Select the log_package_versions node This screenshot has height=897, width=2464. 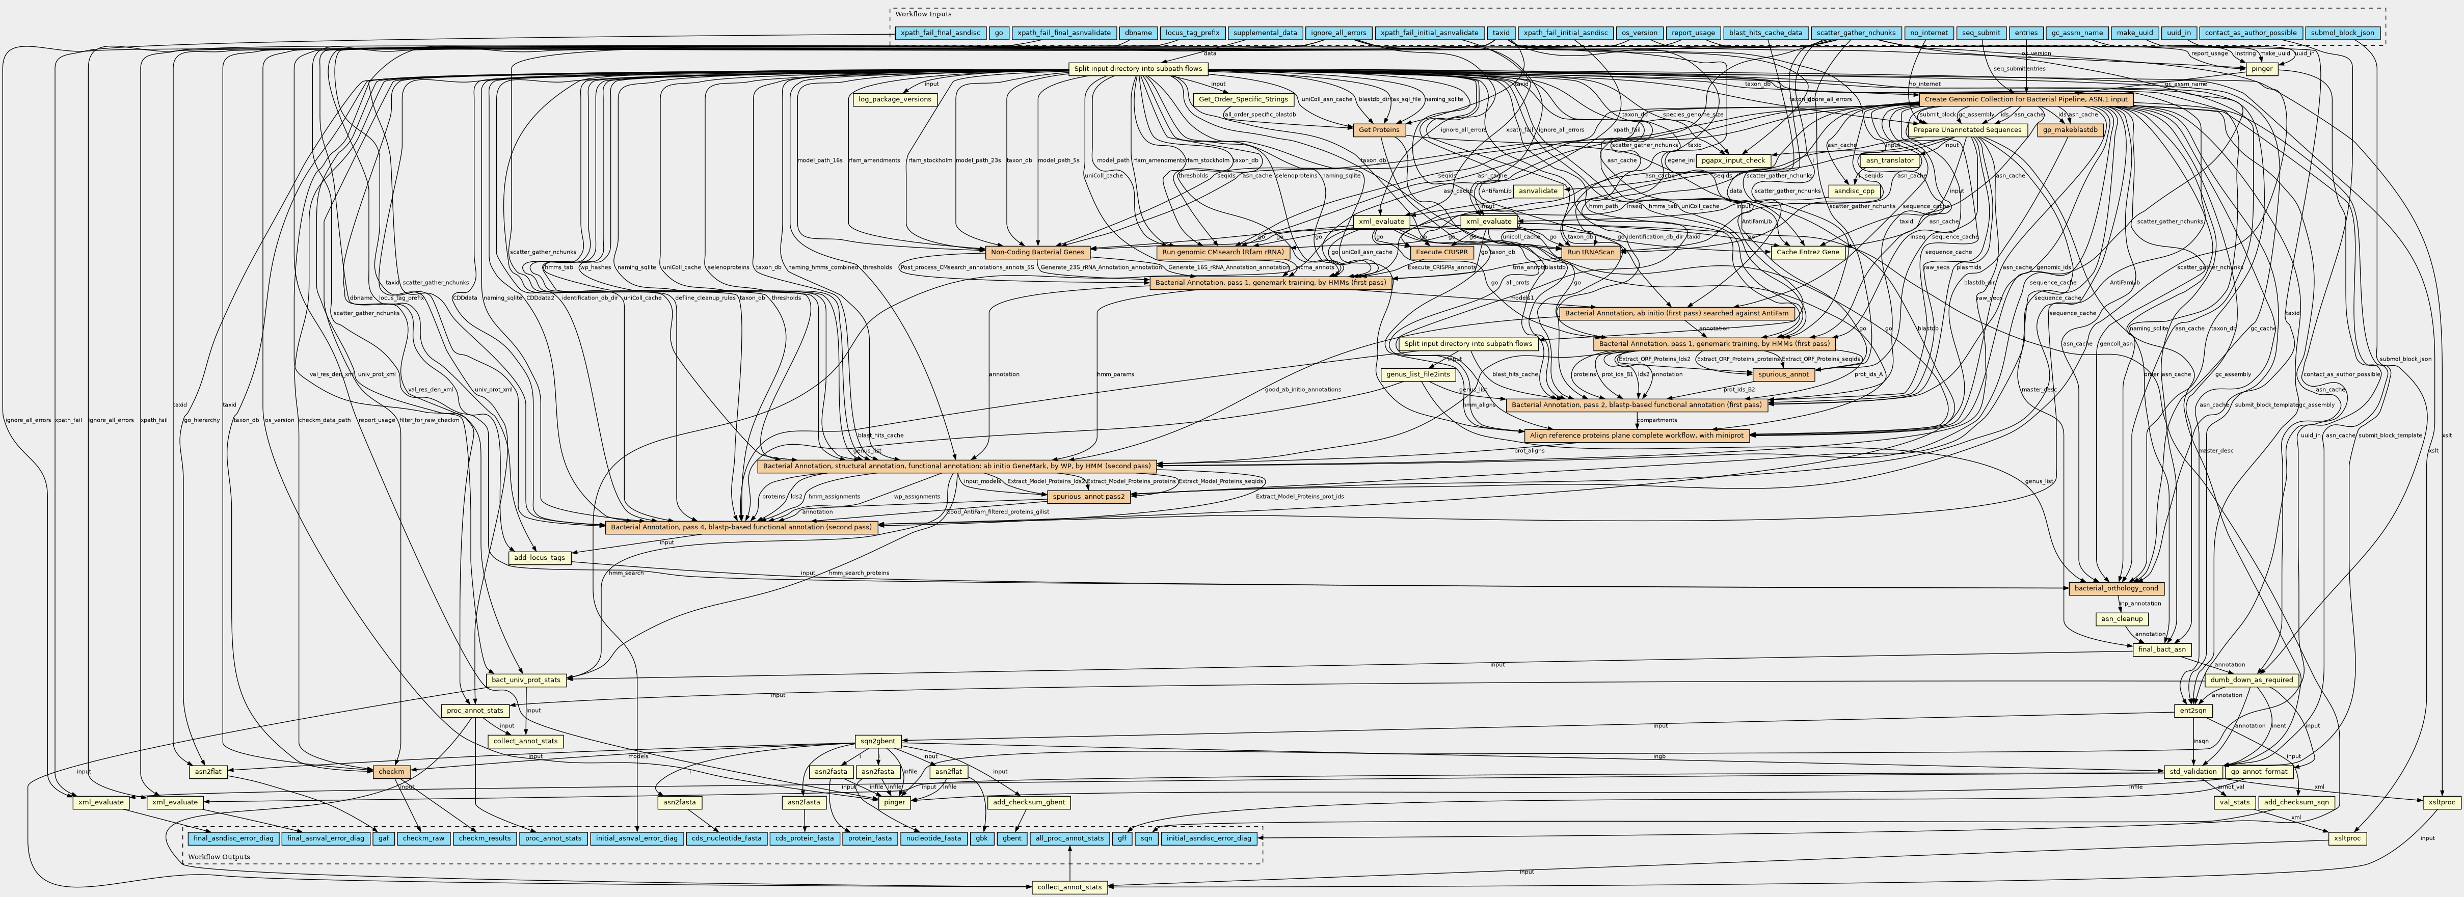coord(893,99)
